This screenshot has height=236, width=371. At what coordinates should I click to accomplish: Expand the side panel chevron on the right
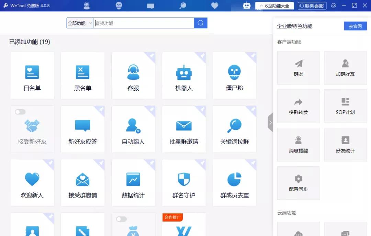point(271,122)
